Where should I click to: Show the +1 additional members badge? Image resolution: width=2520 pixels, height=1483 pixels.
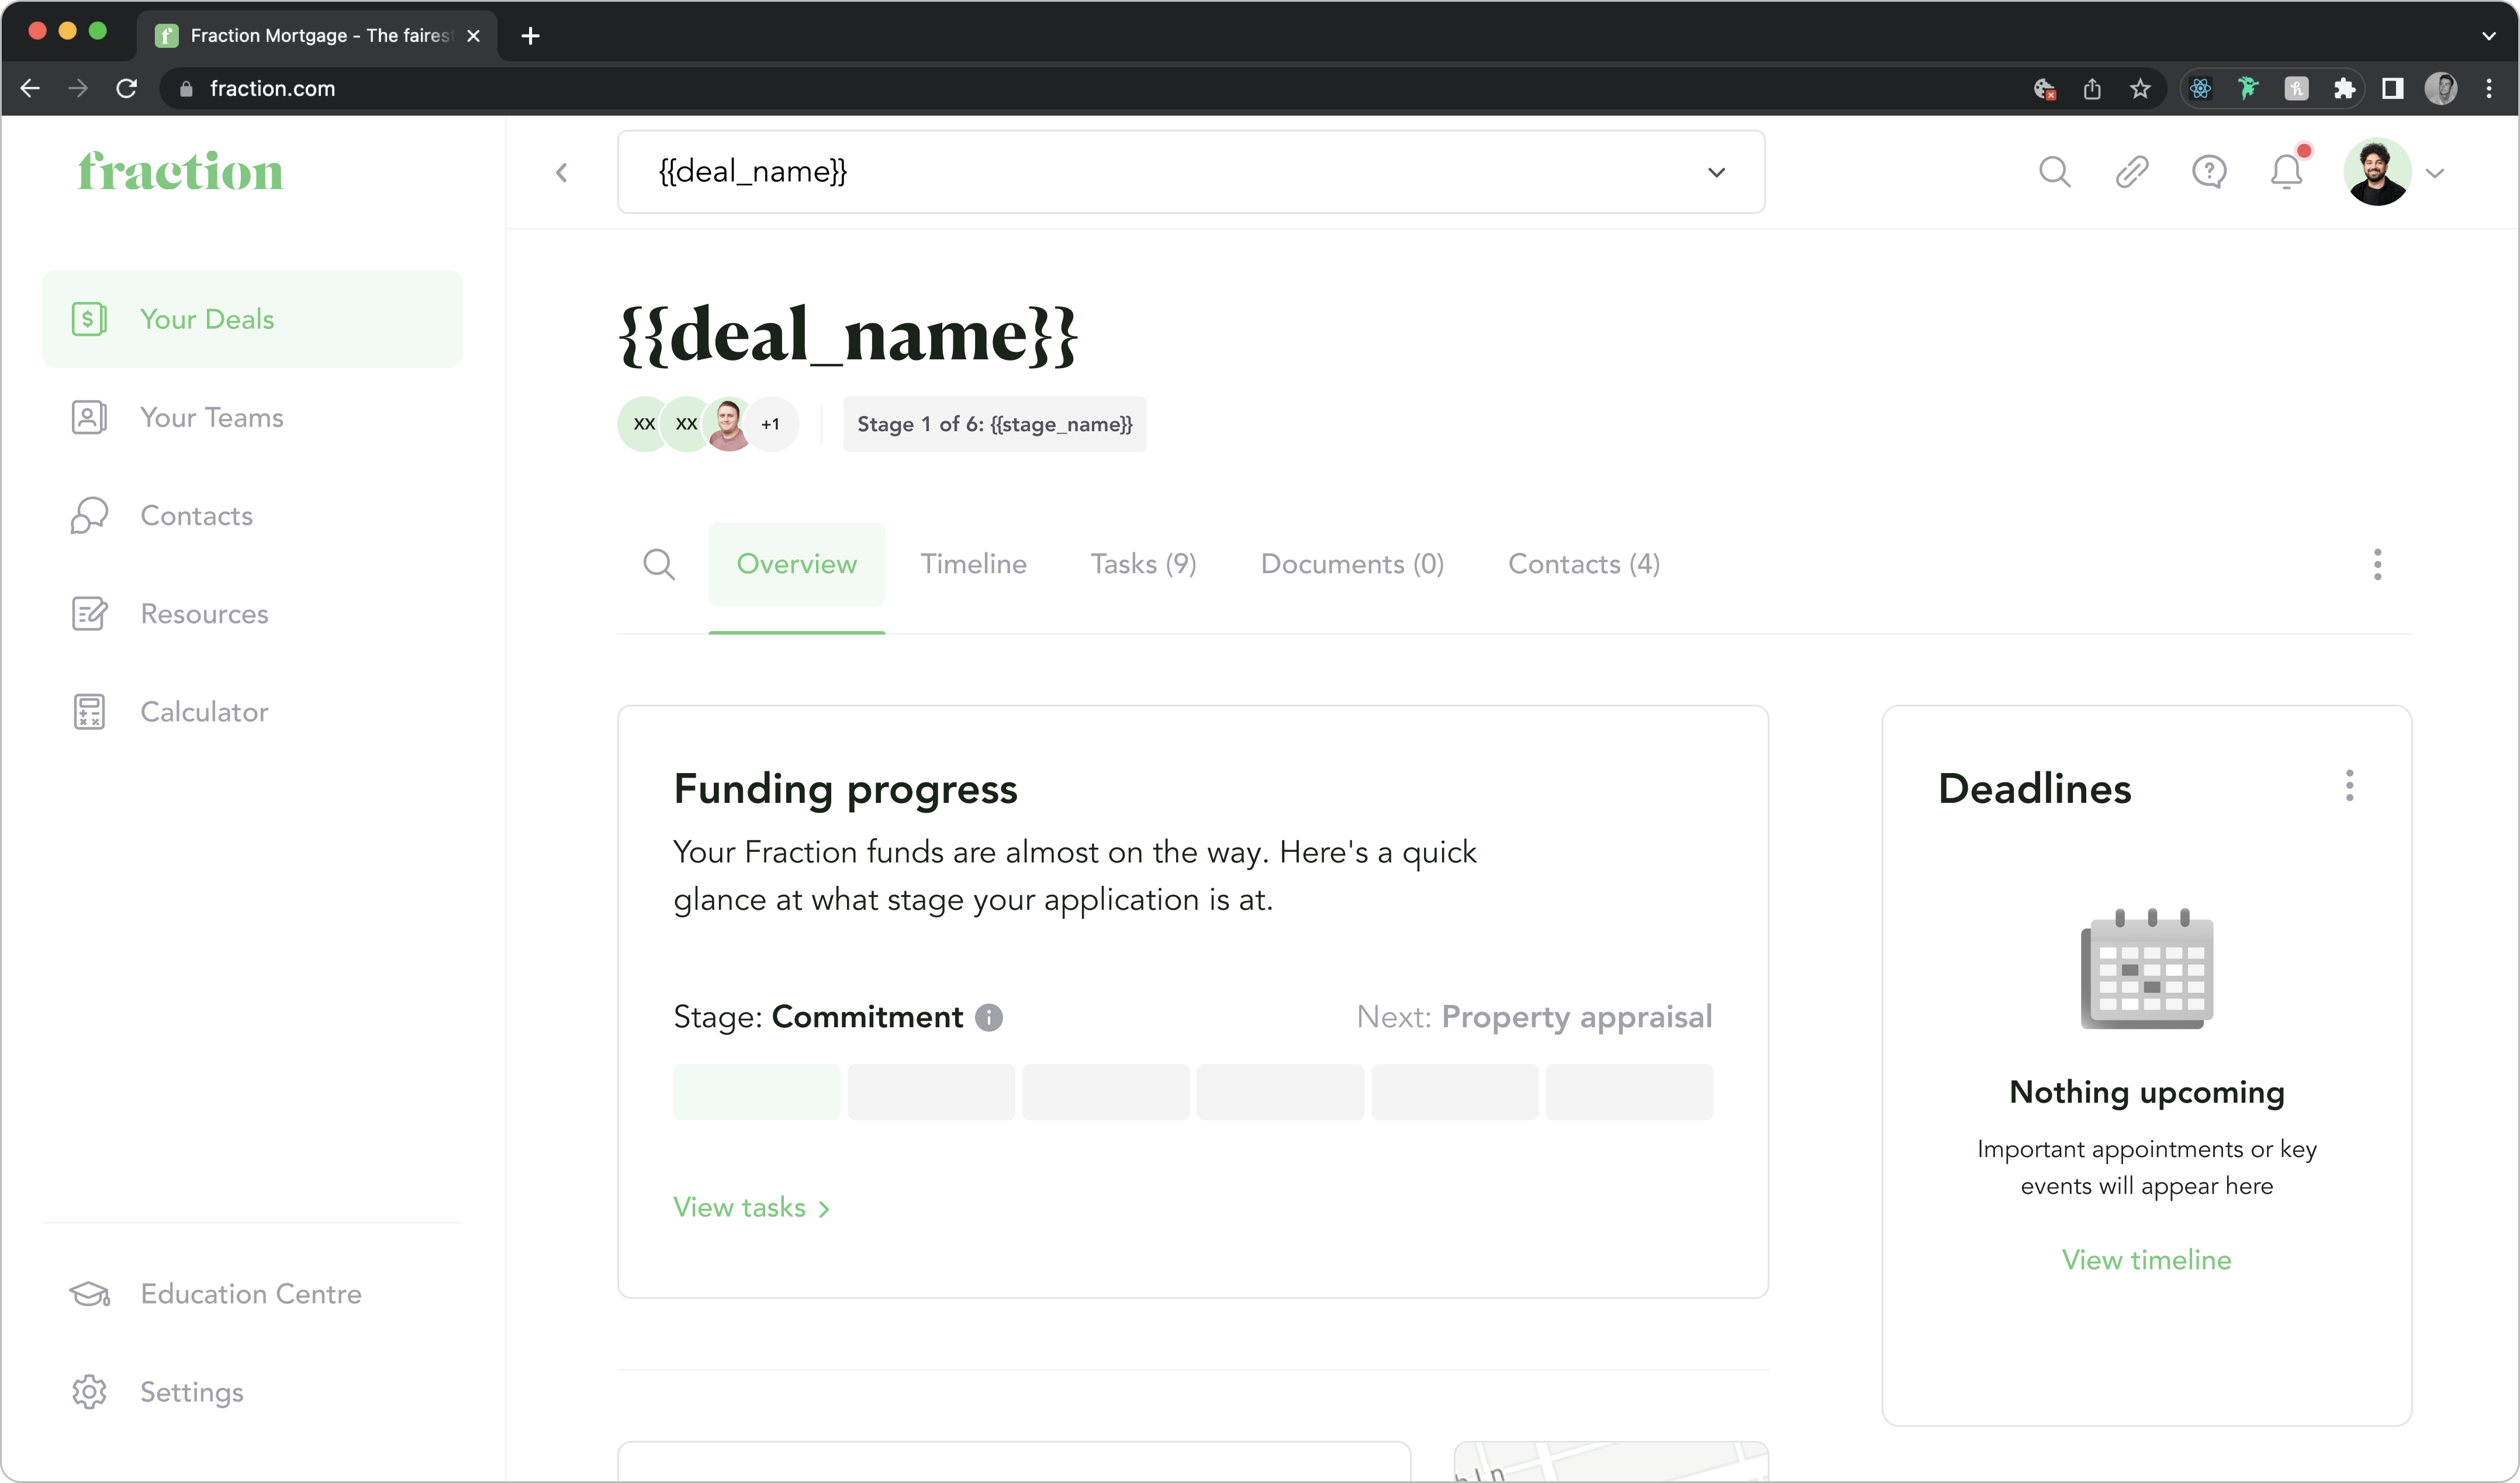tap(771, 424)
